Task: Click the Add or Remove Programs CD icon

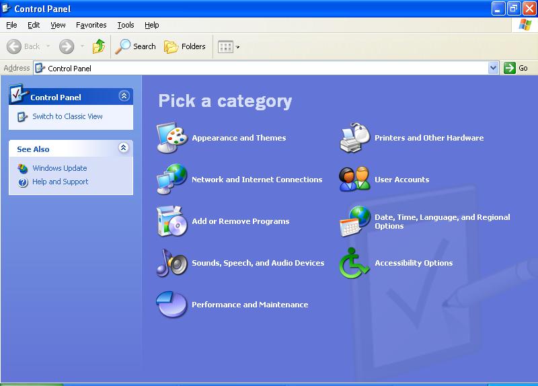Action: (172, 221)
